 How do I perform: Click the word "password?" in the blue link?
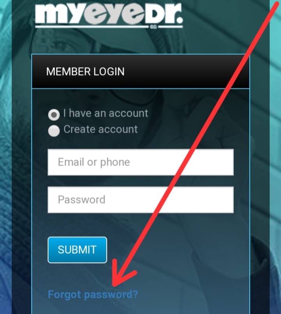[x=111, y=295]
